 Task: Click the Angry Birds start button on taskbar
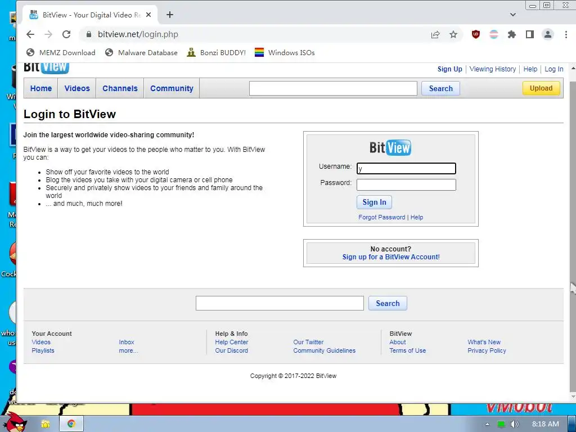pos(14,422)
